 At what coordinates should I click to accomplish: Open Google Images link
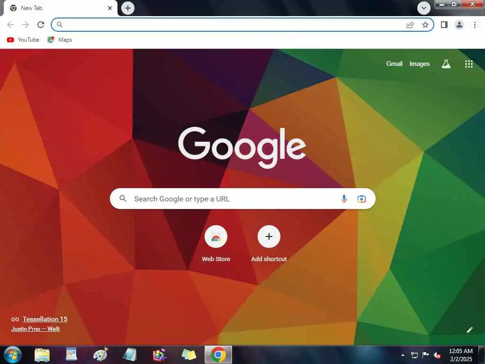point(420,64)
